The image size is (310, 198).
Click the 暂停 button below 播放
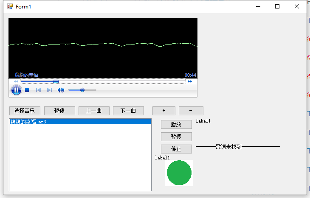[176, 137]
